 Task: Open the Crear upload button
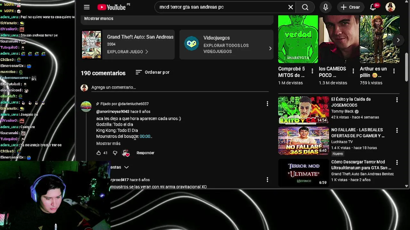tap(350, 7)
